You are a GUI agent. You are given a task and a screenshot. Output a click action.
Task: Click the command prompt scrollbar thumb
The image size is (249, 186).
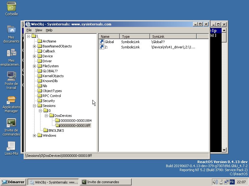pos(224,38)
